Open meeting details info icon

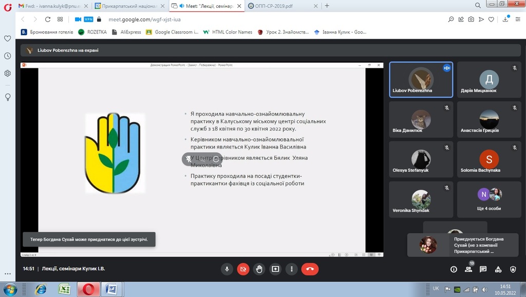click(x=454, y=269)
